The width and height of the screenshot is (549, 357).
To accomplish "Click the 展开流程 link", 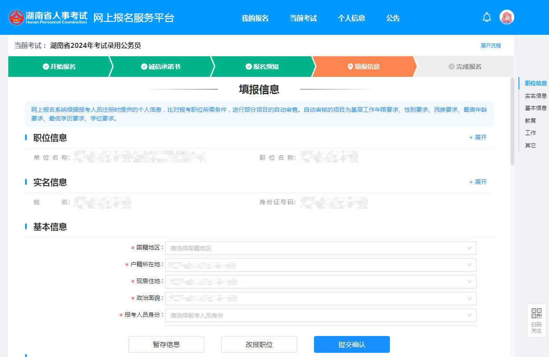I will [x=491, y=46].
